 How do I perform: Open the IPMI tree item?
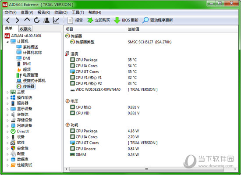click(x=24, y=64)
